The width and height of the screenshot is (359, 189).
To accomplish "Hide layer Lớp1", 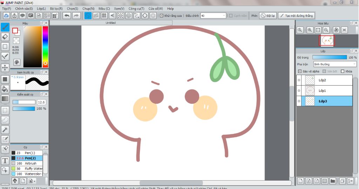I will (299, 91).
